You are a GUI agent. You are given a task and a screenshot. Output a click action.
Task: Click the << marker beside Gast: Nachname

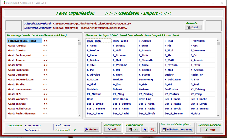pyautogui.click(x=45, y=70)
